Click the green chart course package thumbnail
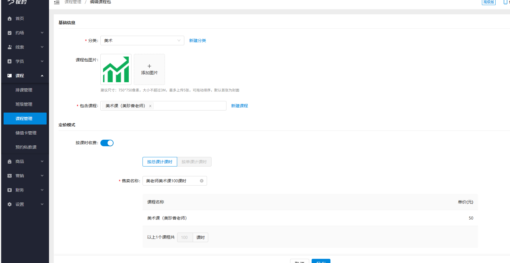This screenshot has width=510, height=263. click(x=116, y=69)
